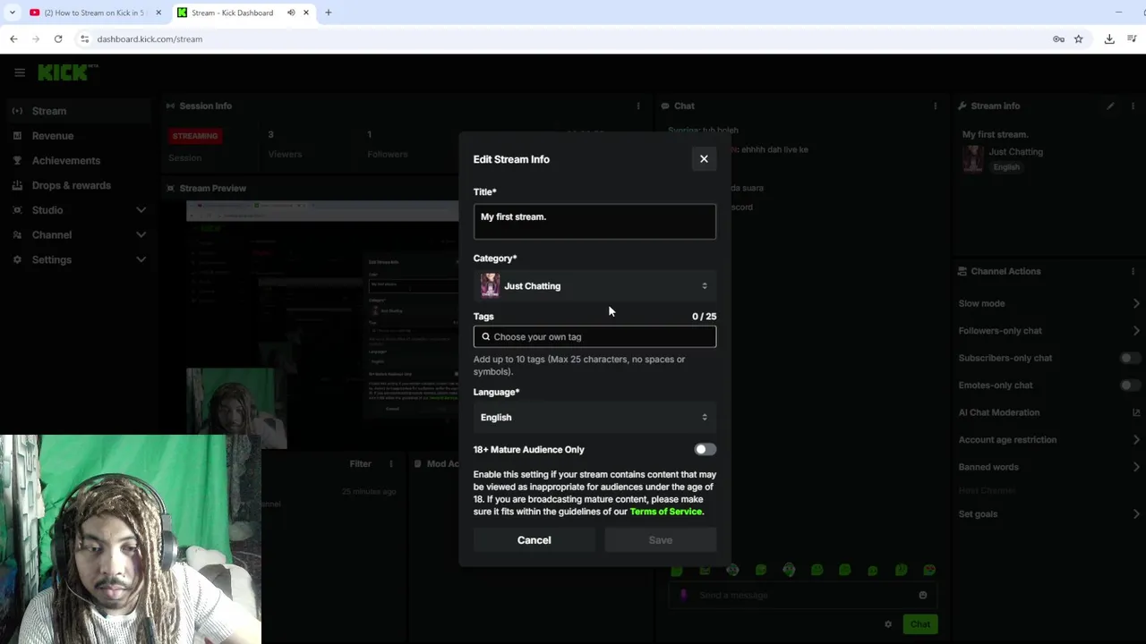
Task: Click the Stream Preview video thumbnail
Action: 322,324
